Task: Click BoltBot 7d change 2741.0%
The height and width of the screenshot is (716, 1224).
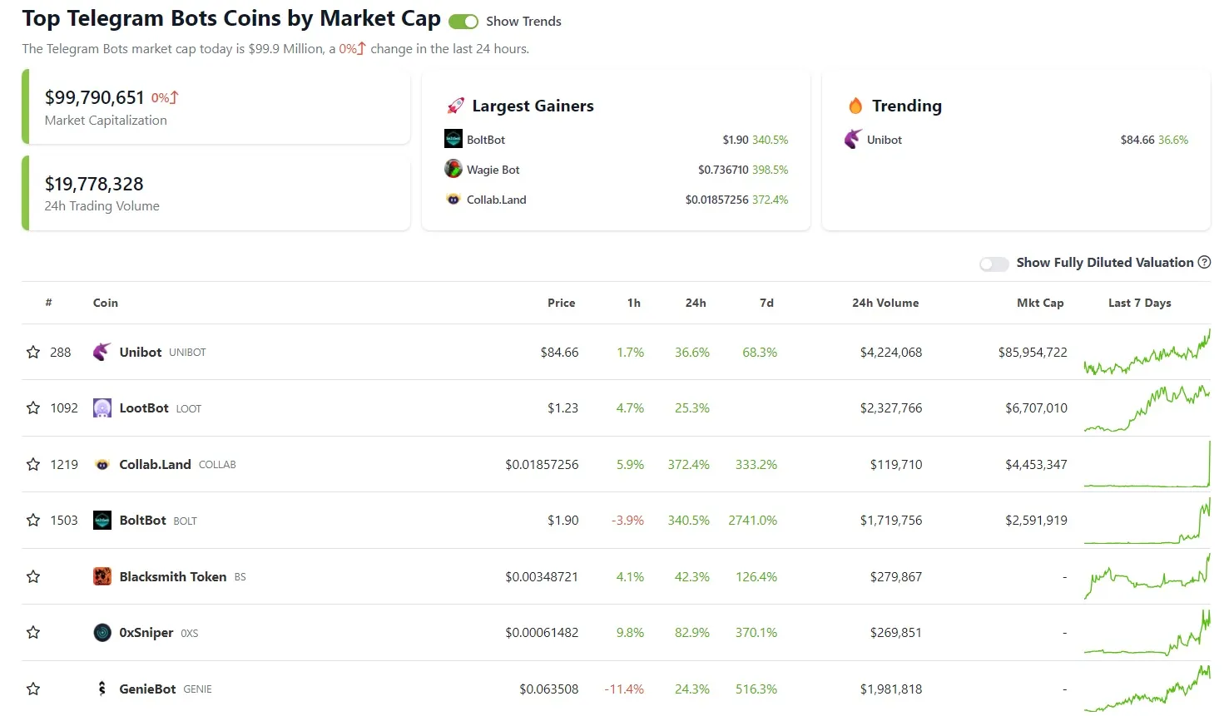Action: pyautogui.click(x=752, y=521)
